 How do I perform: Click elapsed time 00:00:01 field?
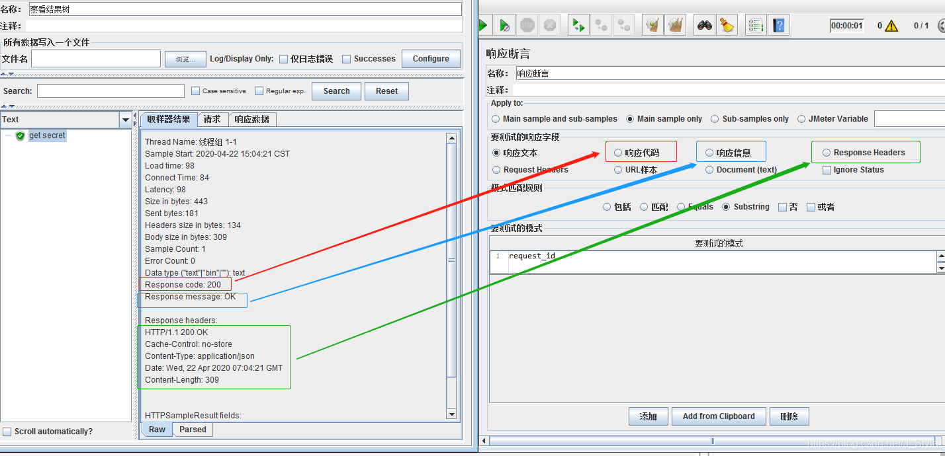click(847, 26)
